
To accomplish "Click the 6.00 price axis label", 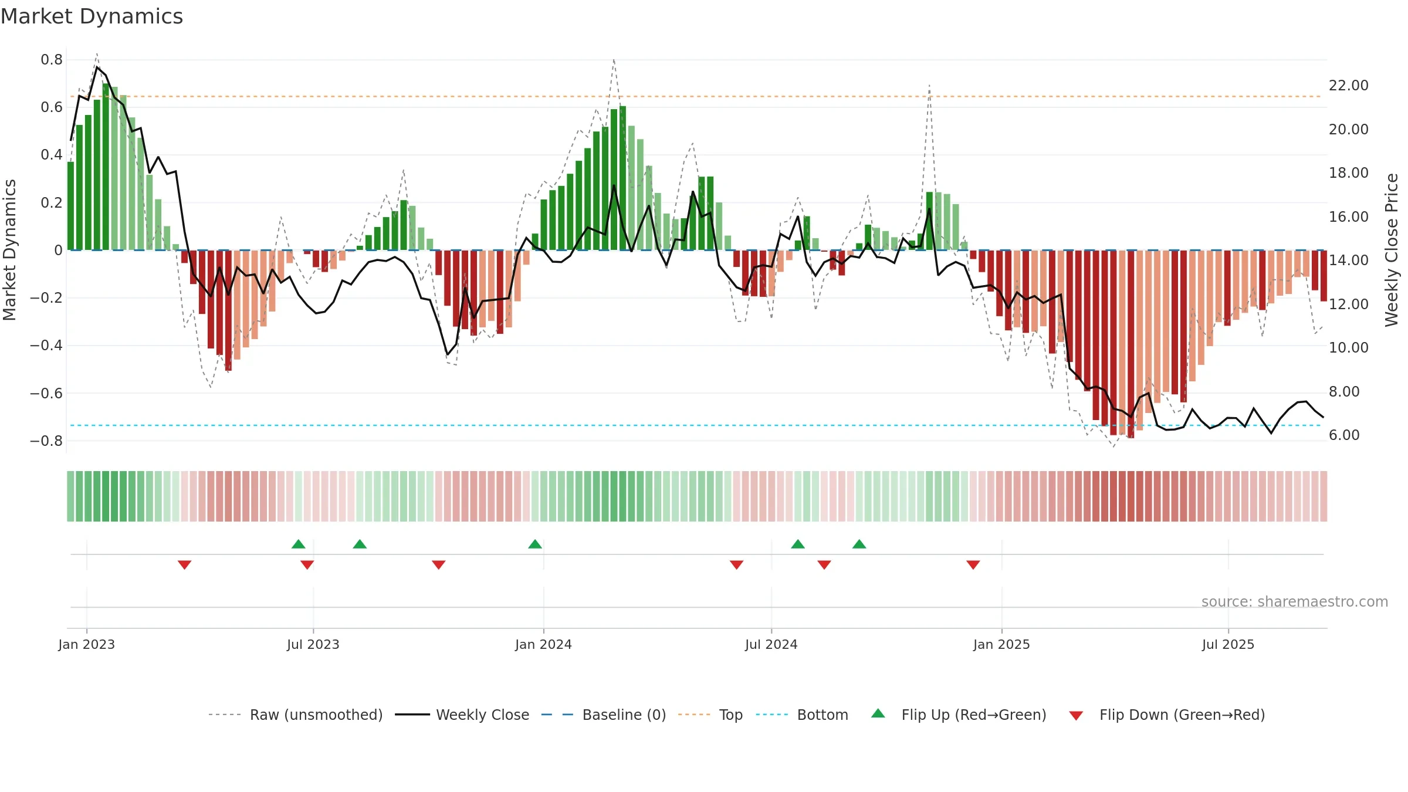I will pos(1344,435).
